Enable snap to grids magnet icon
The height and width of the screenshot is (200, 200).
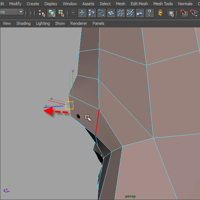point(184,13)
